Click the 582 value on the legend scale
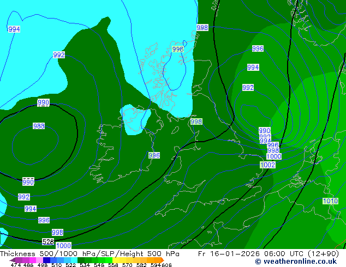Viewport: 346px width, 267px height. [141, 265]
